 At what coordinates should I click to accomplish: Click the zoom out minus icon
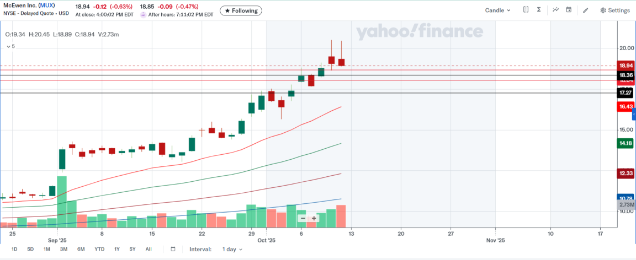coord(303,218)
